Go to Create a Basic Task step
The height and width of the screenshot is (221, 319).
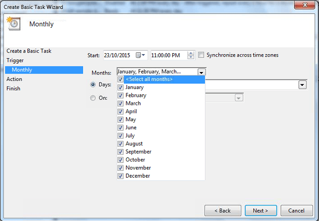coord(29,51)
